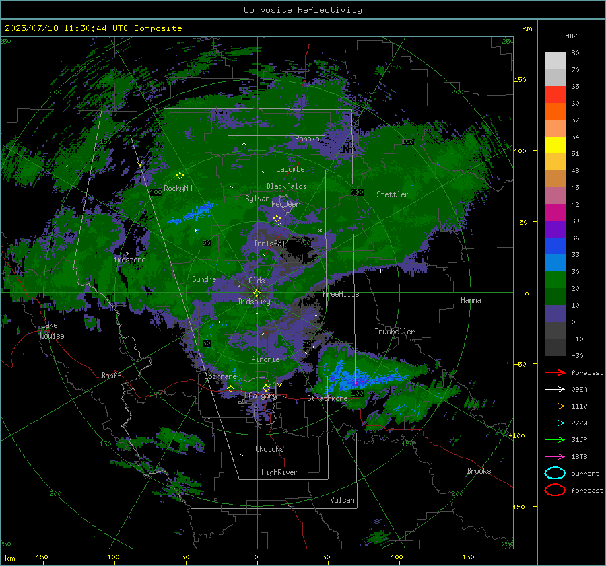606x566 pixels.
Task: Click the Ponoka city label
Action: click(x=307, y=139)
